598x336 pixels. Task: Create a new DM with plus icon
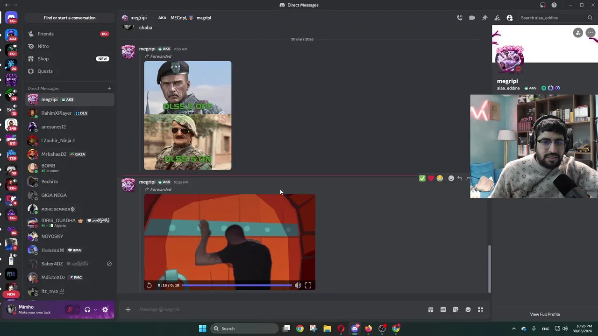tap(109, 88)
